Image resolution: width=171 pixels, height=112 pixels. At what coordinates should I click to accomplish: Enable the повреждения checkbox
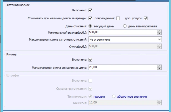(x=118, y=19)
